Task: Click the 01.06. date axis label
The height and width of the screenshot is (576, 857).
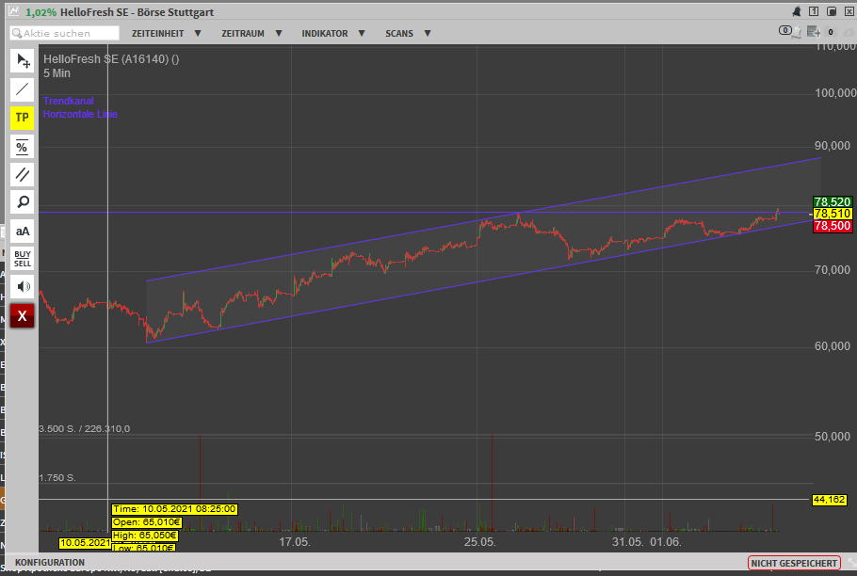Action: [x=666, y=542]
